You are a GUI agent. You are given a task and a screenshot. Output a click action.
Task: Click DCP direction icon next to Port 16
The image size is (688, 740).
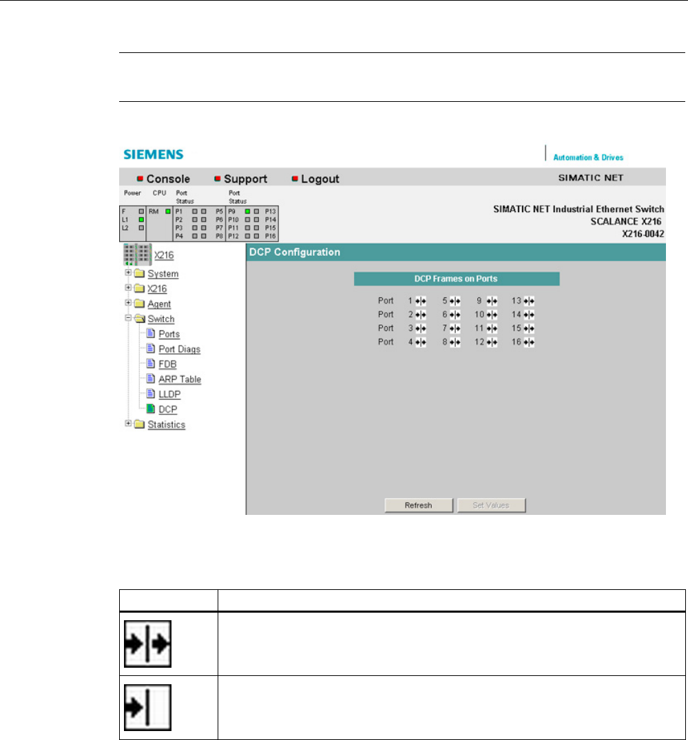point(529,342)
